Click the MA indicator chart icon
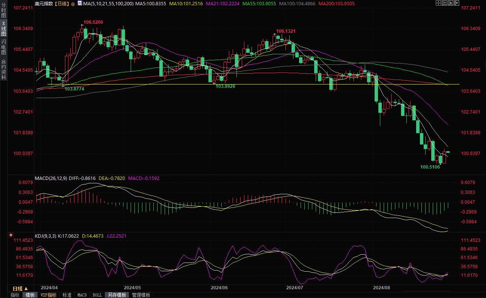The width and height of the screenshot is (486, 298). click(x=80, y=3)
